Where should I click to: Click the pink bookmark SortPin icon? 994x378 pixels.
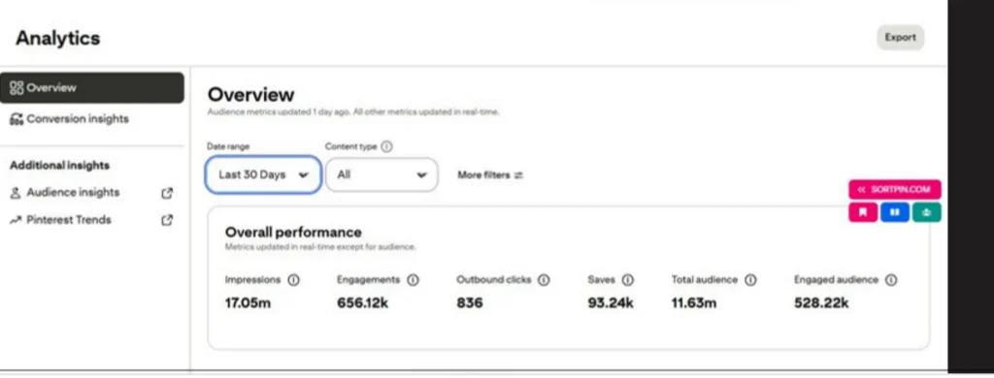click(x=863, y=212)
